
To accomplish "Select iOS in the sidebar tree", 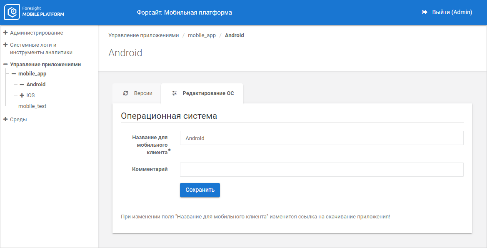I will pos(30,95).
